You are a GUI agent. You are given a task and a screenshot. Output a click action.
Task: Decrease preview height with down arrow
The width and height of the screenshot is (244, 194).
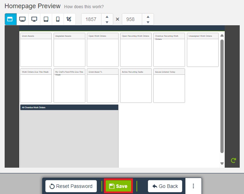point(148,22)
